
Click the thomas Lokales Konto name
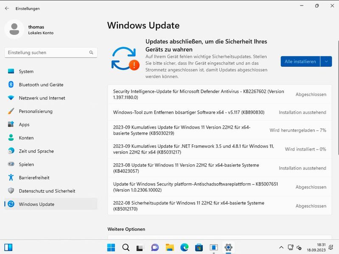tap(41, 30)
